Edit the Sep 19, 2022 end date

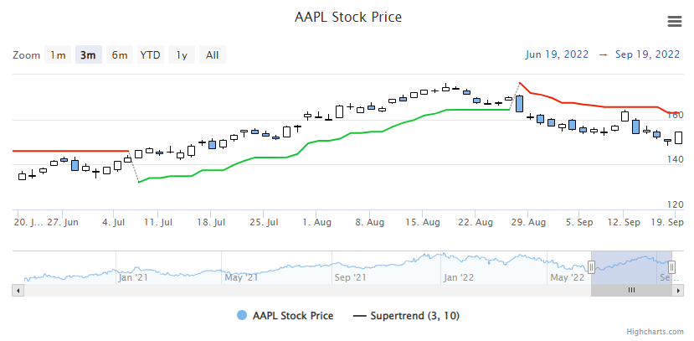[x=647, y=54]
